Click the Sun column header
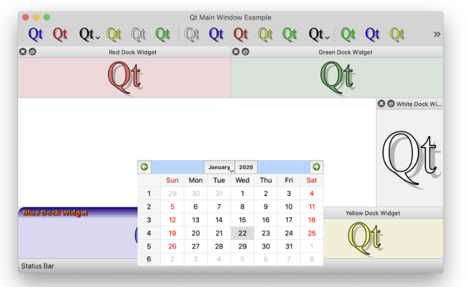Viewport: 467px width, 287px height. tap(172, 180)
